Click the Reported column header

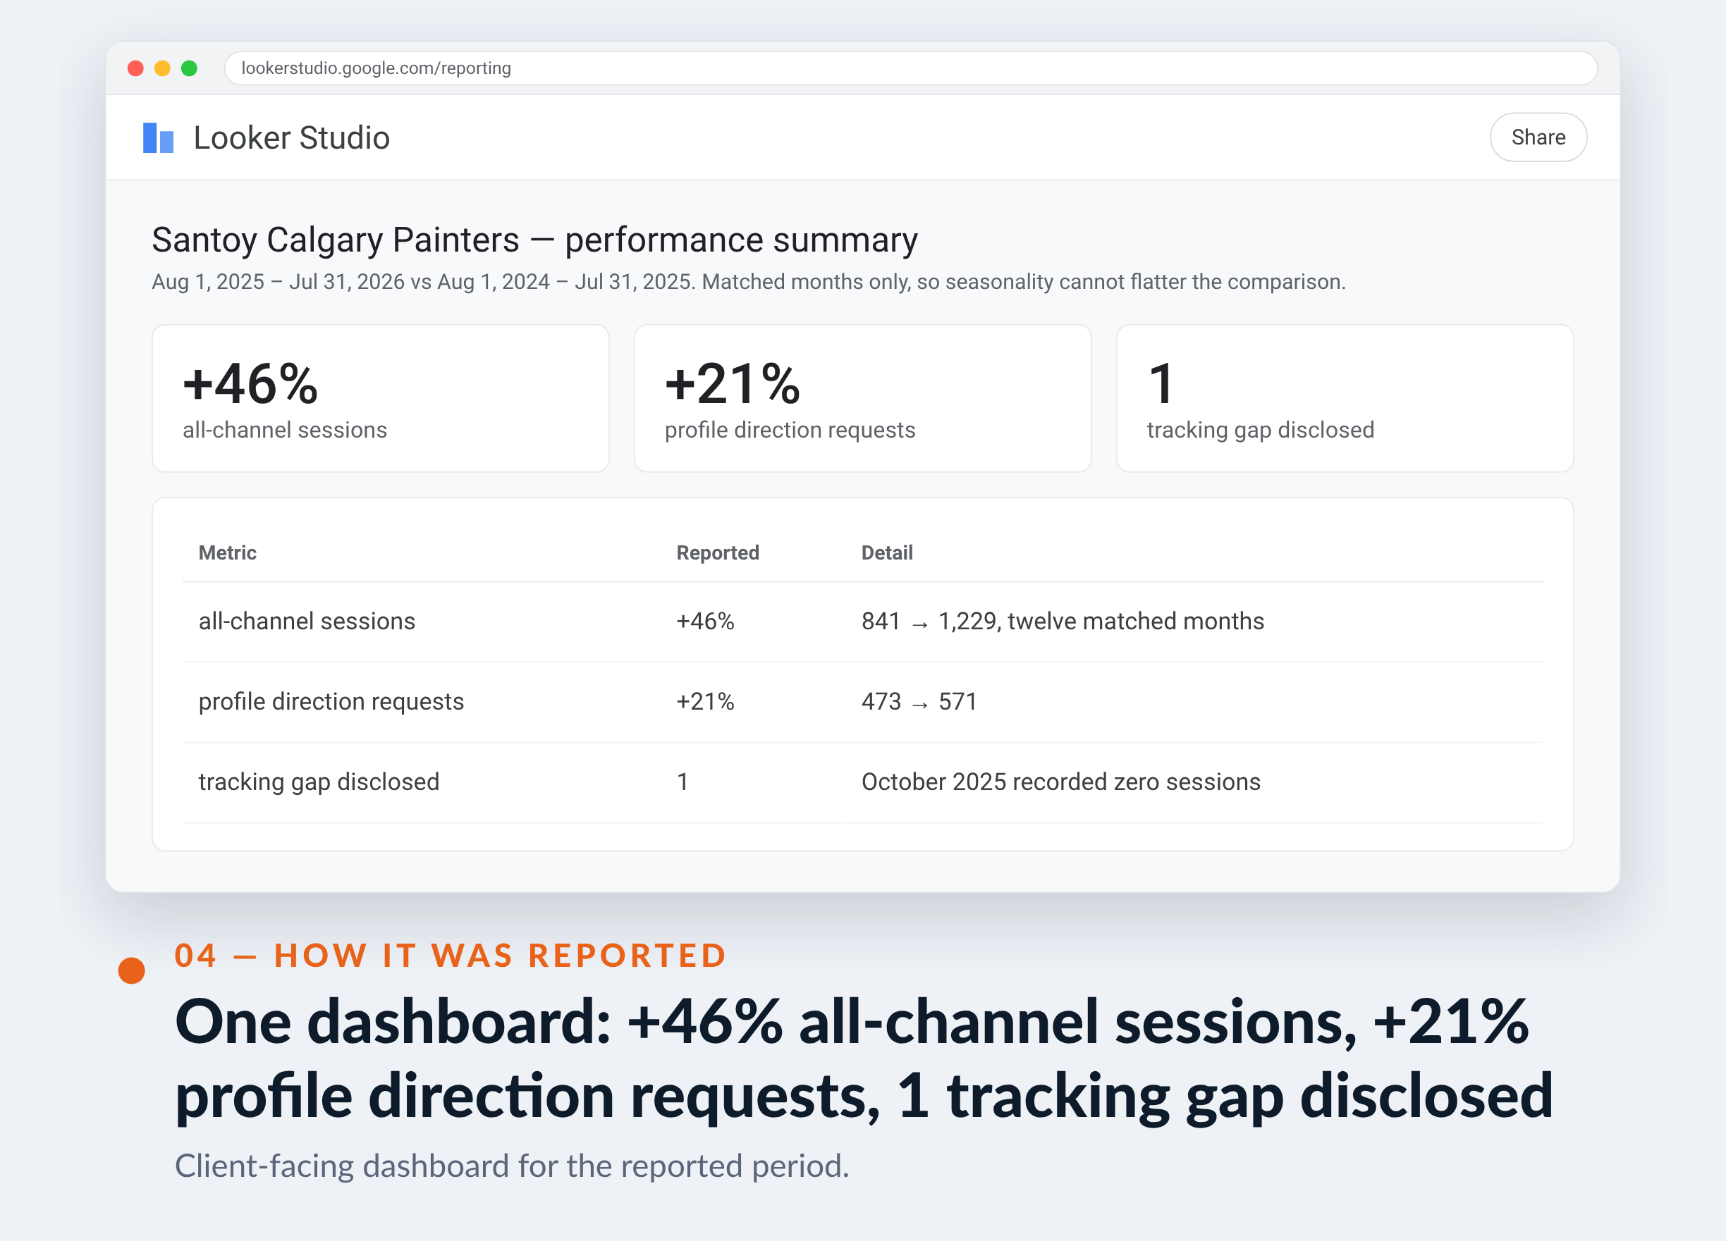point(718,552)
